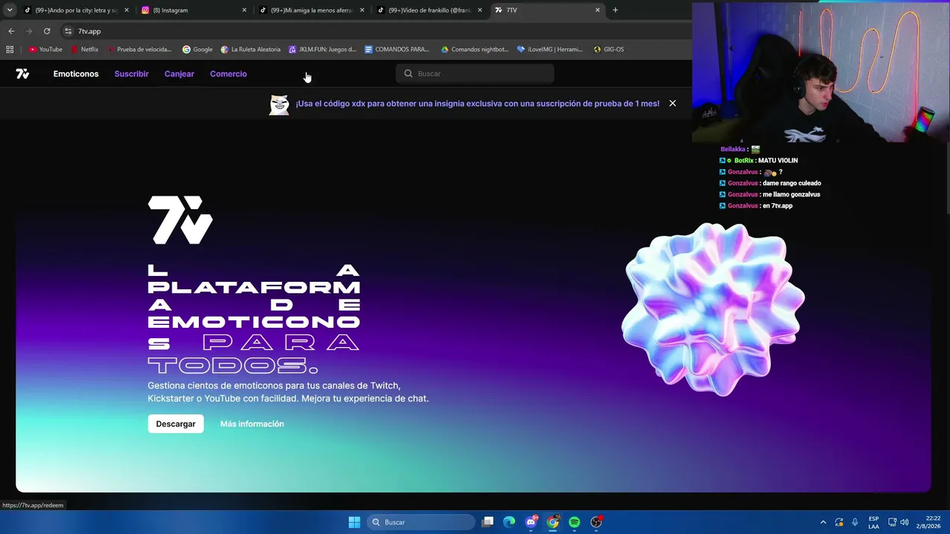
Task: Click the 7TV logo in the navbar
Action: [22, 73]
